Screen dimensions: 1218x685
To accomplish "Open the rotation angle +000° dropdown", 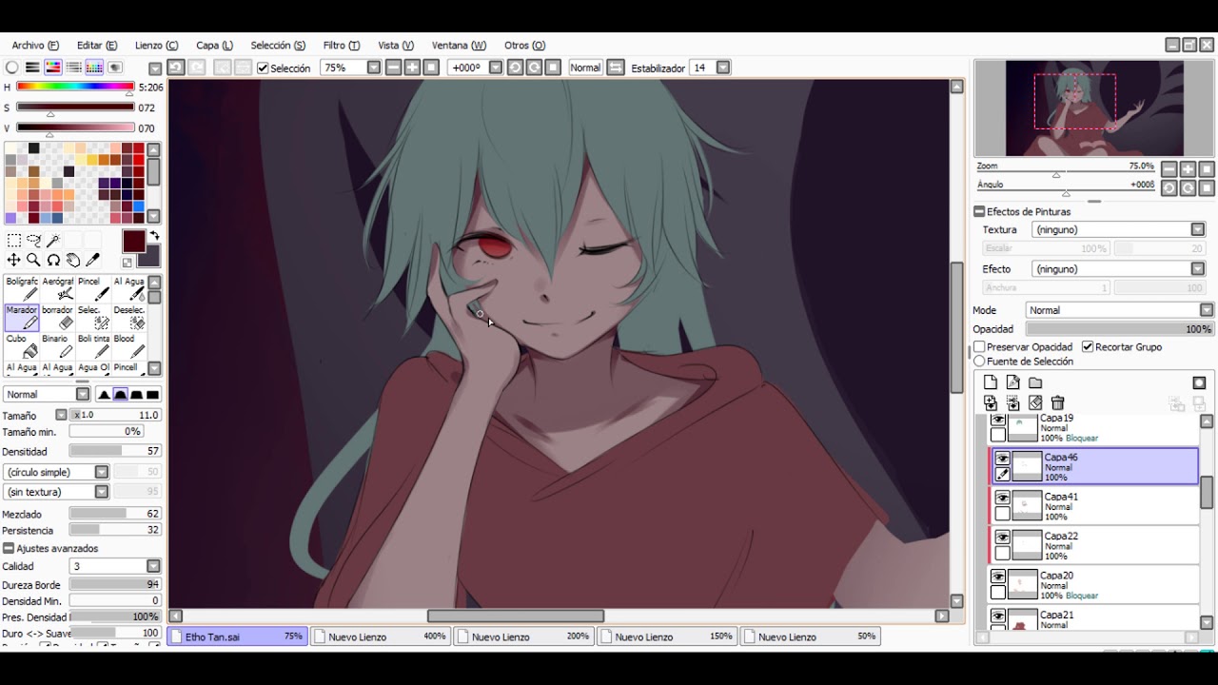I will click(495, 68).
